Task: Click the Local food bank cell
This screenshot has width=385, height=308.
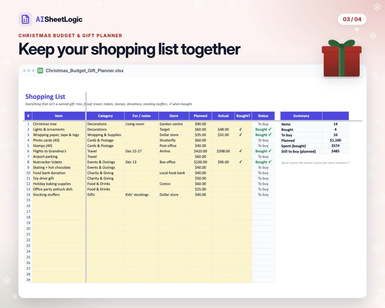Action: (x=174, y=173)
